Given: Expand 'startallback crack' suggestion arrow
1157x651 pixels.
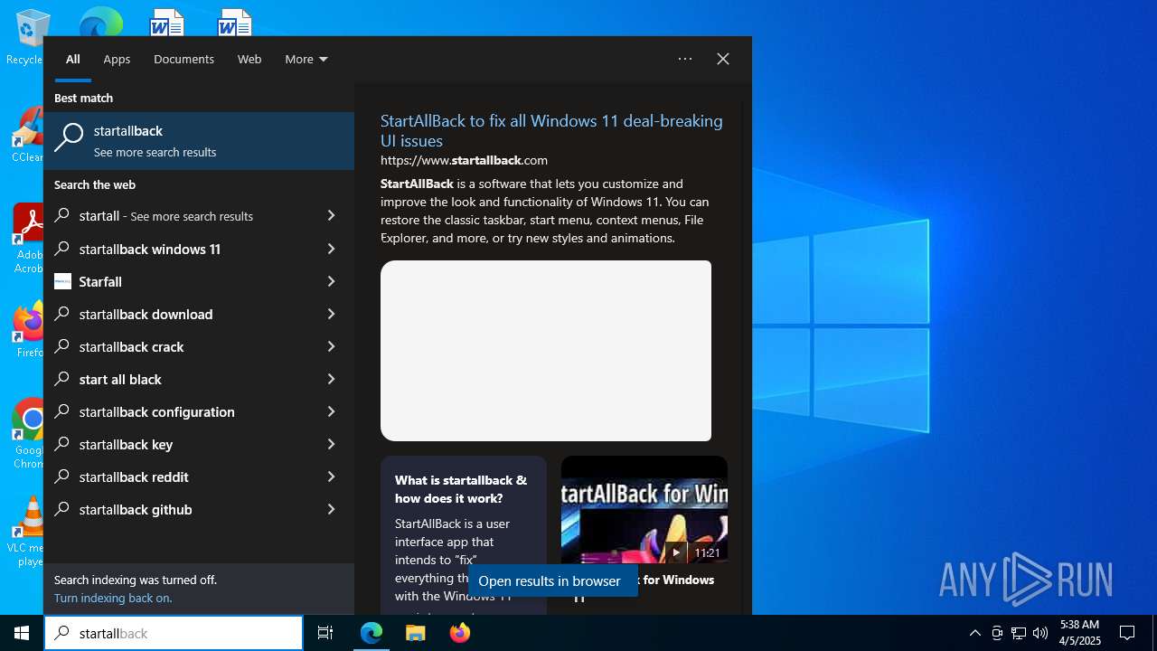Looking at the screenshot, I should (x=331, y=346).
